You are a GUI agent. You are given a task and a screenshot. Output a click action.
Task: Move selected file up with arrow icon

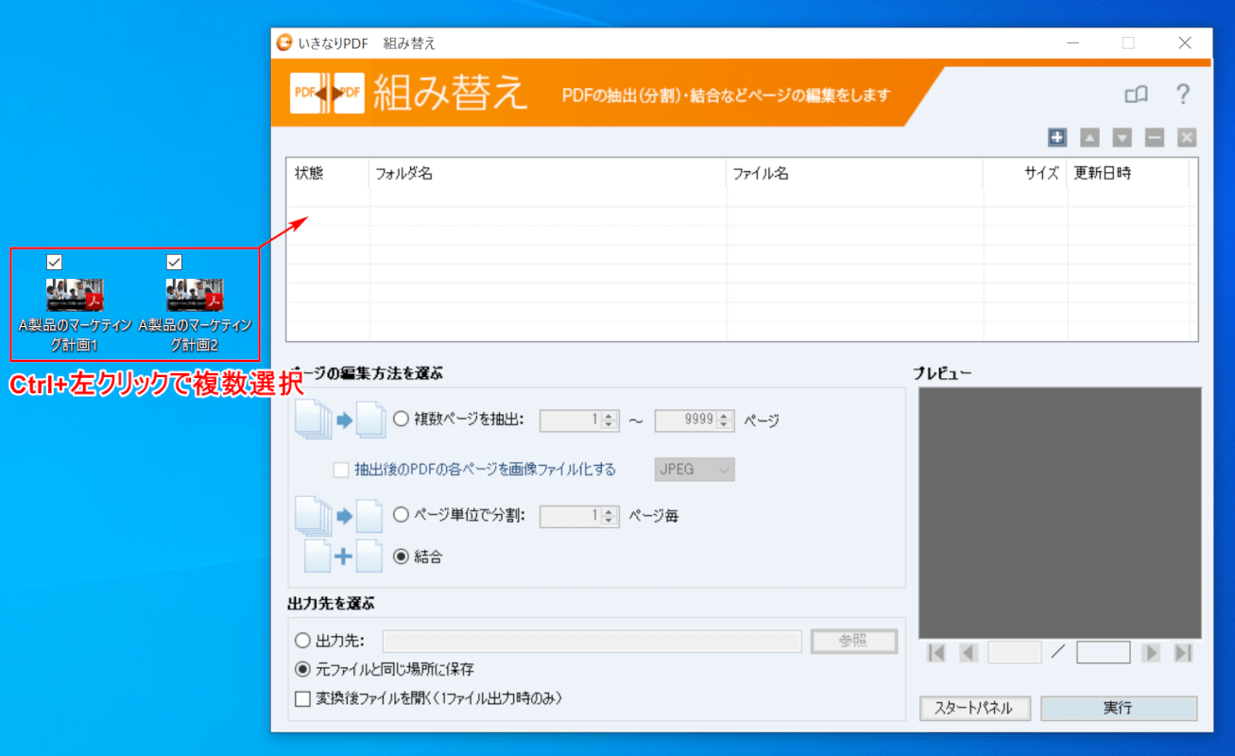[x=1089, y=138]
